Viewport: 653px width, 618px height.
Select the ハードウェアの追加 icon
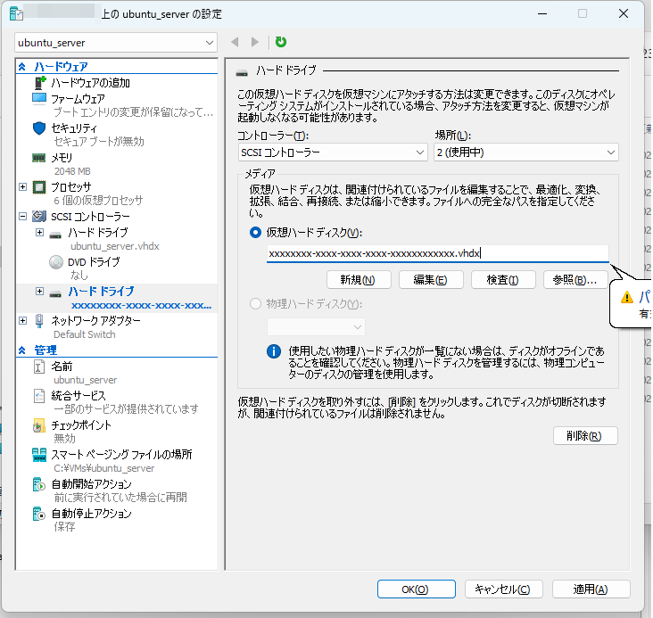39,83
